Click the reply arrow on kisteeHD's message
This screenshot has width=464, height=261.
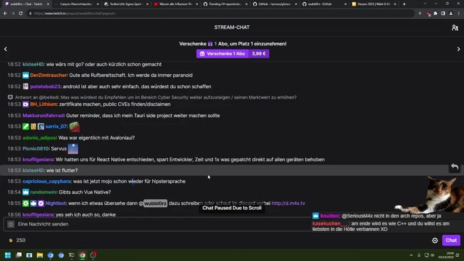[454, 167]
